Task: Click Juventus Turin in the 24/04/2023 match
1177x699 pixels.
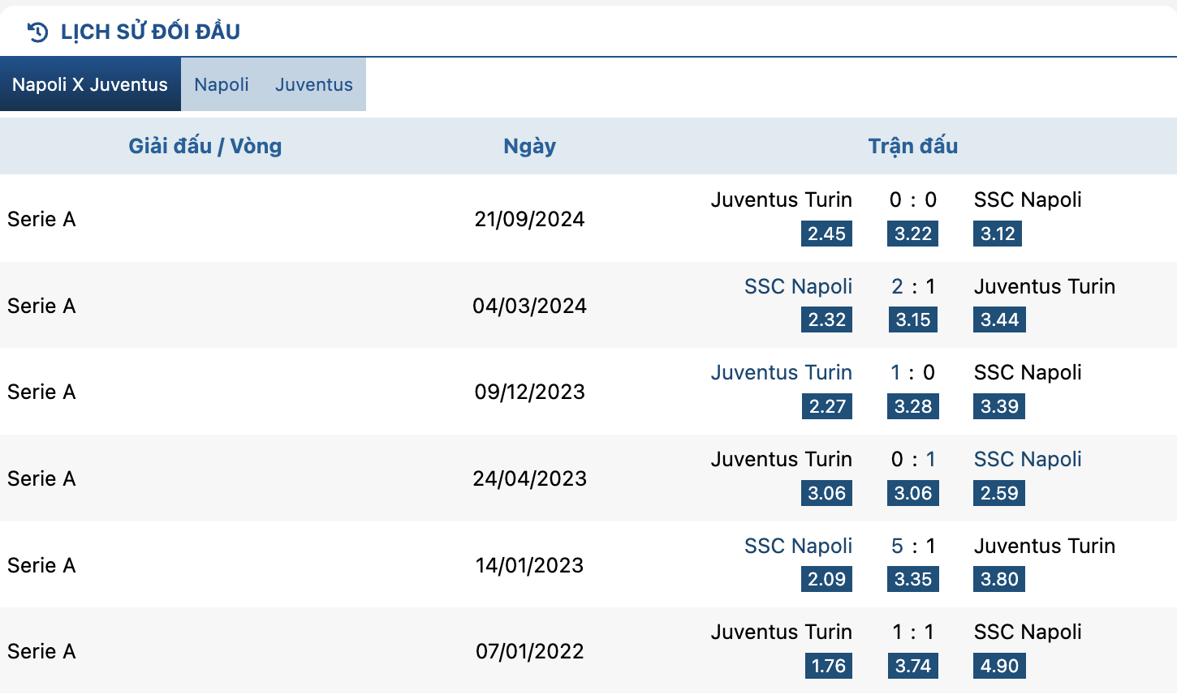Action: (782, 459)
